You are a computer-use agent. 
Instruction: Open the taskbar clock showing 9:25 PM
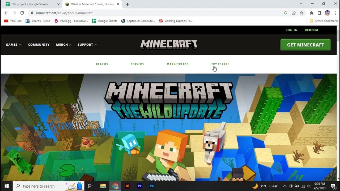pos(319,186)
